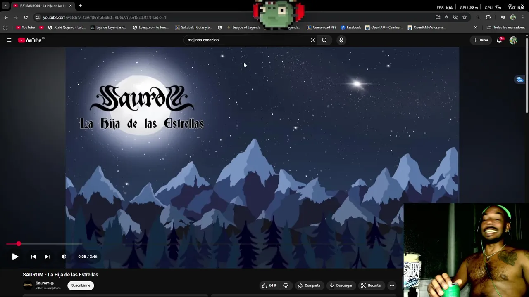
Task: Click the blue floating extension icon
Action: (519, 80)
